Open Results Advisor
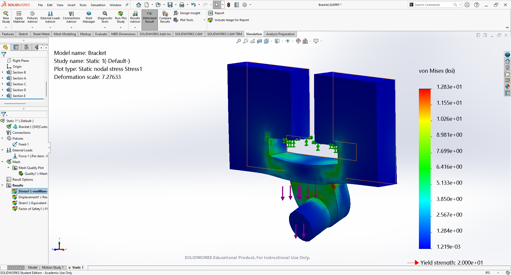Viewport: 511px width, 275px height. 135,17
